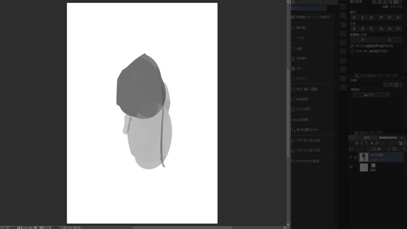Image resolution: width=407 pixels, height=229 pixels.
Task: Distribute right edges icon in 分布 row
Action: tap(398, 29)
